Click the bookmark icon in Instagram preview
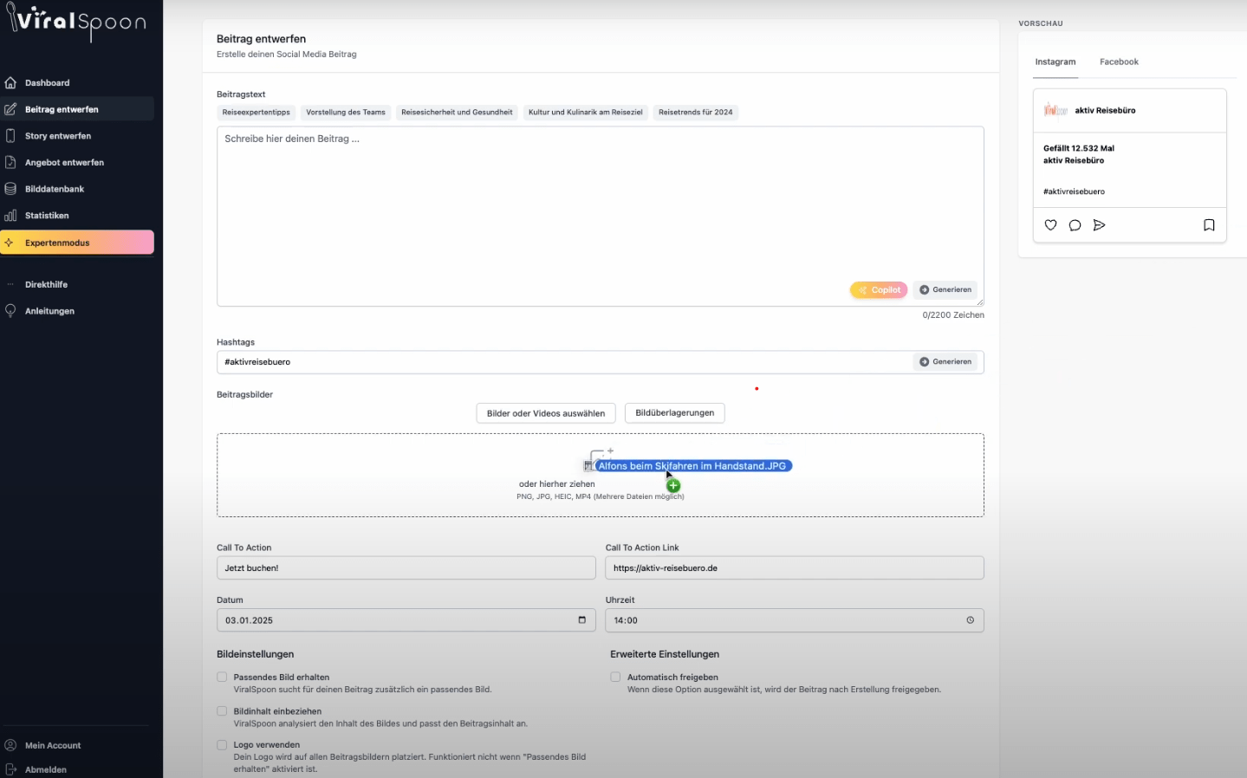 [1209, 225]
